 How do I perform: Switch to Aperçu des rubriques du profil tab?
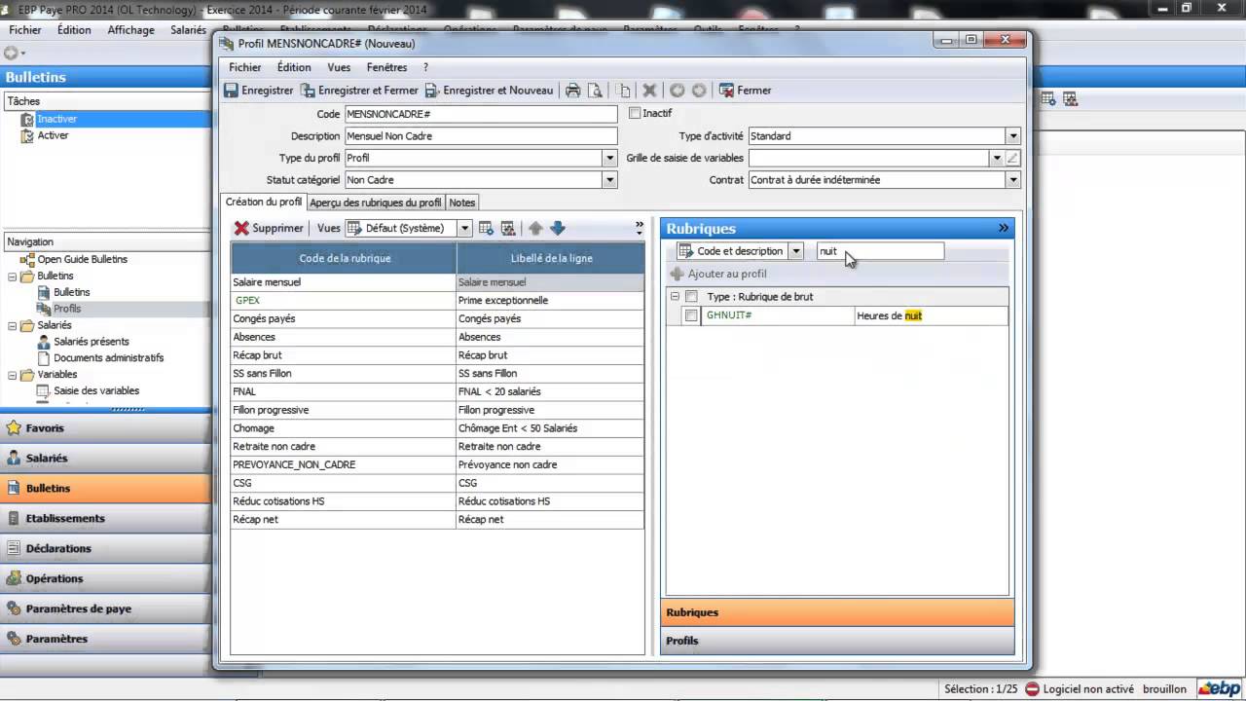[x=376, y=203]
